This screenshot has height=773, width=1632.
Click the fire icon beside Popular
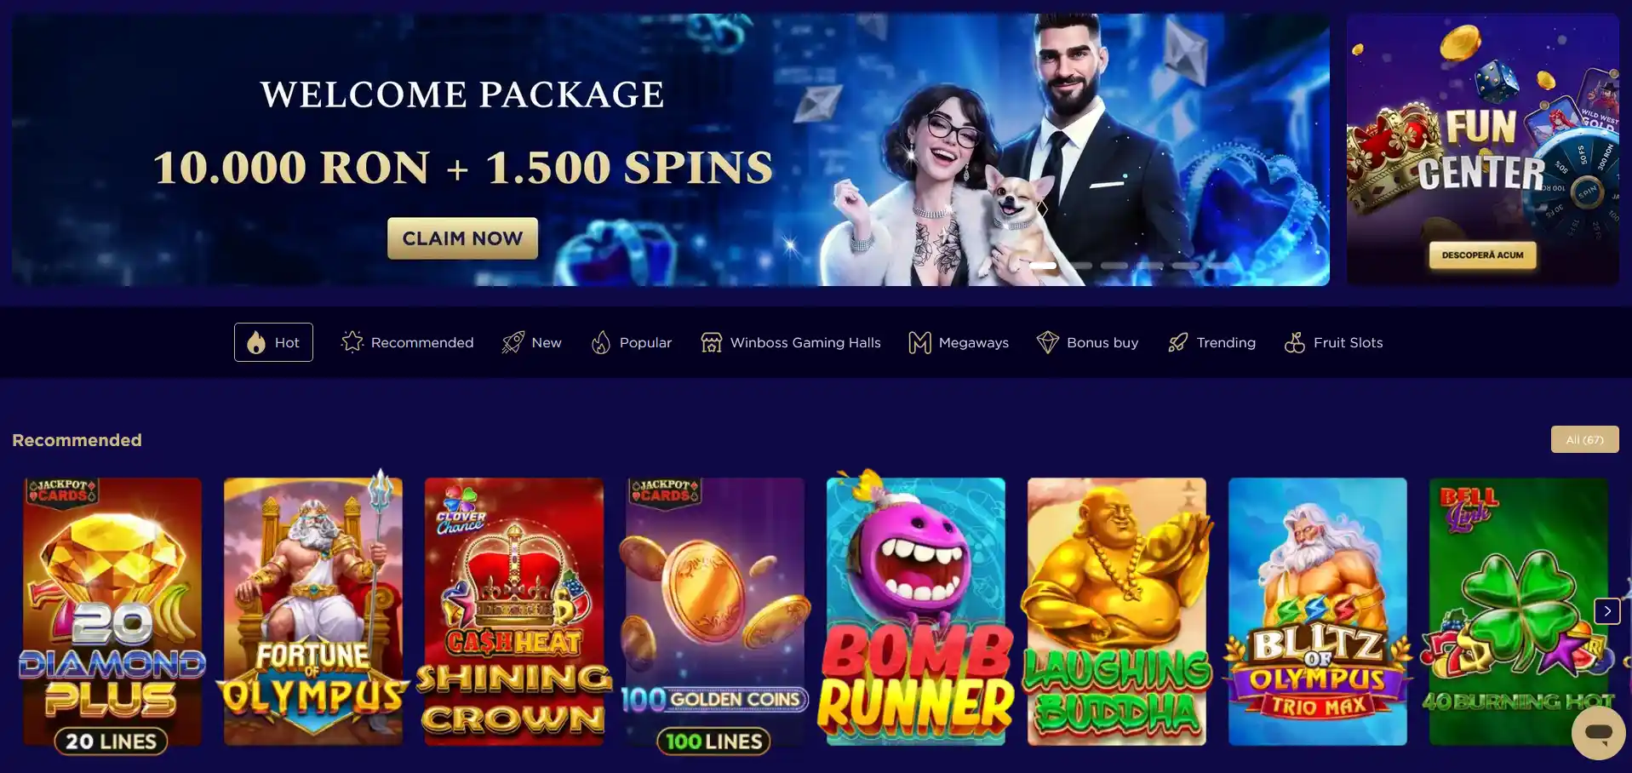(601, 342)
